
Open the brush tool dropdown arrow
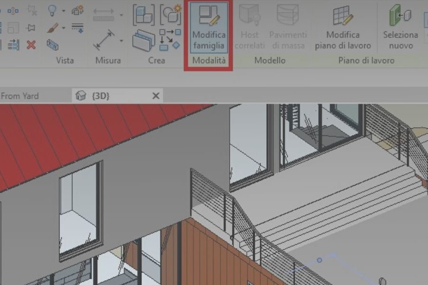pos(63,28)
